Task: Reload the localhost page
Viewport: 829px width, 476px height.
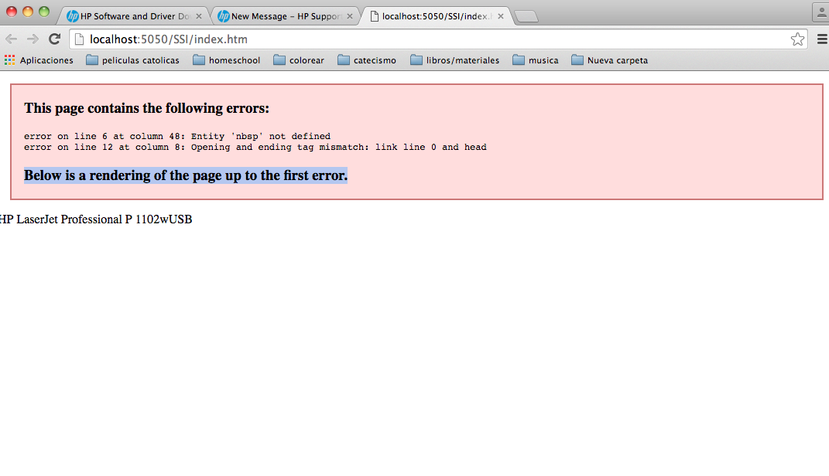Action: [54, 39]
